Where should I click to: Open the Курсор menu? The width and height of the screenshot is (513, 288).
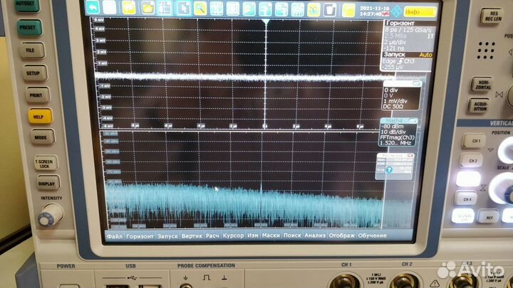[x=233, y=236]
